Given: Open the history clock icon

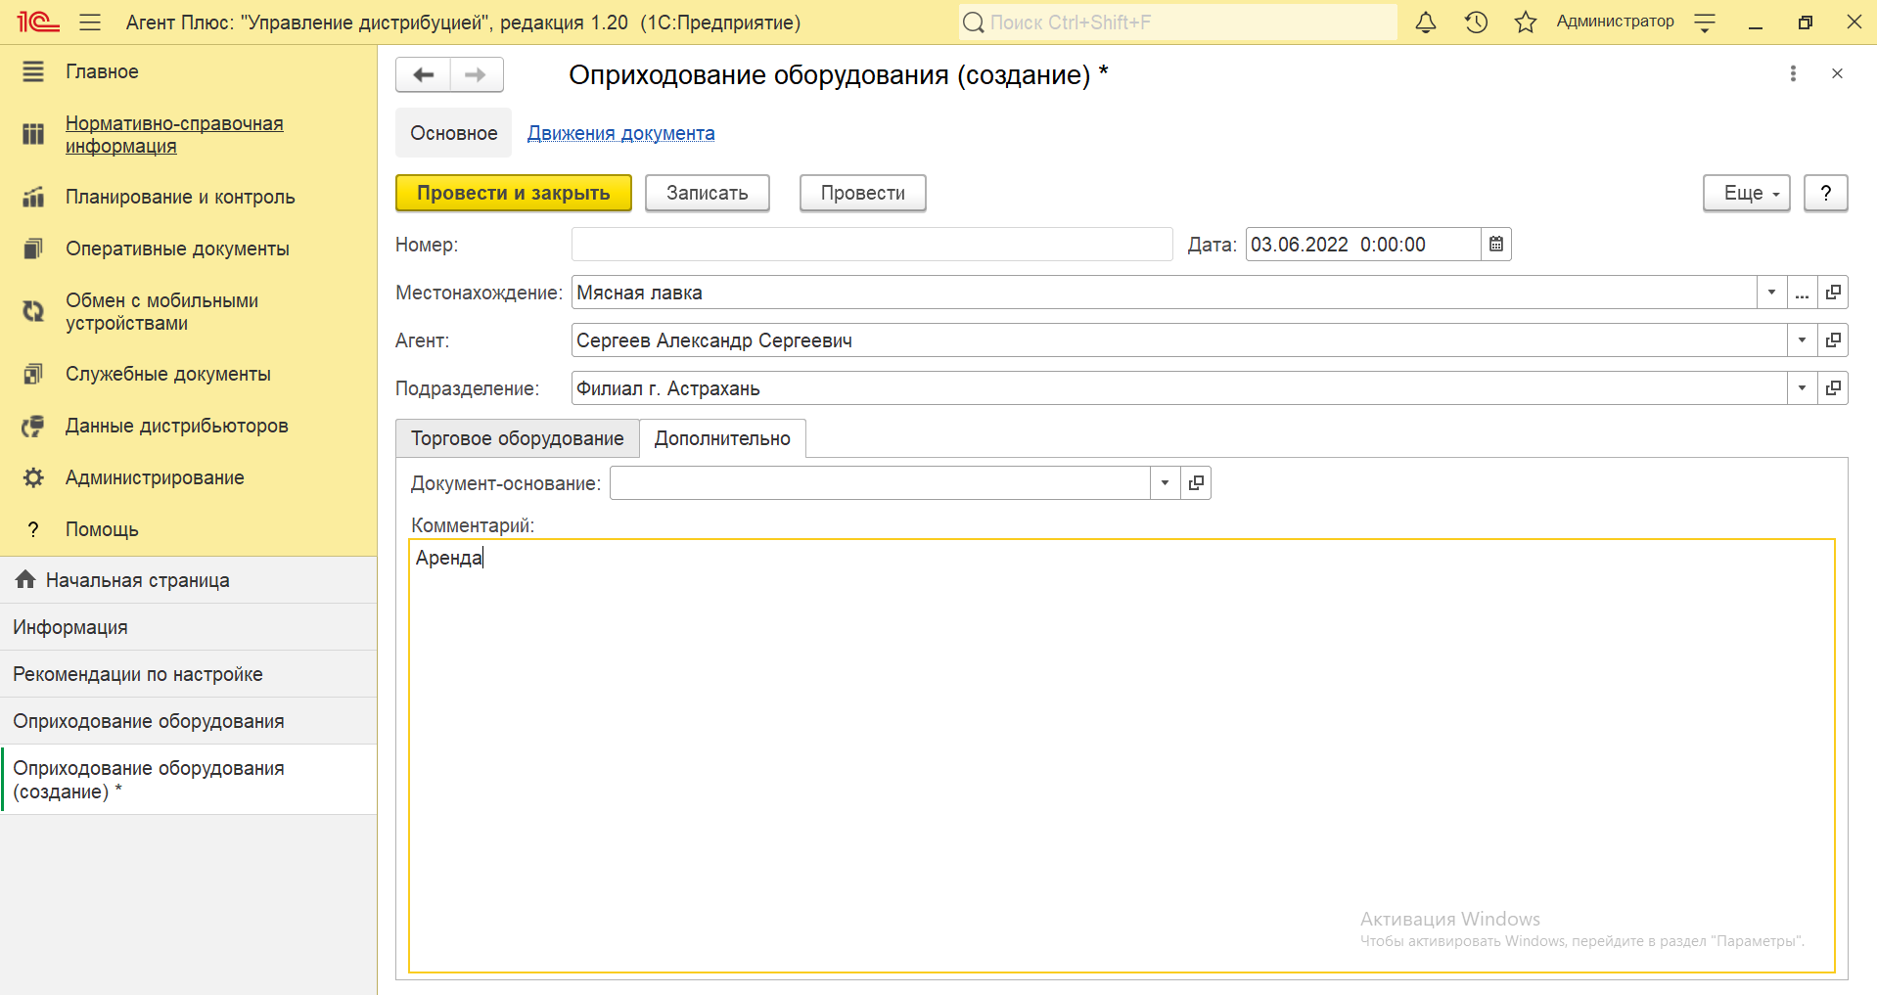Looking at the screenshot, I should tap(1476, 23).
